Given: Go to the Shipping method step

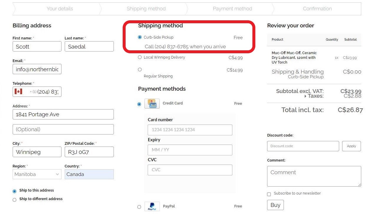Looking at the screenshot, I should tap(146, 9).
